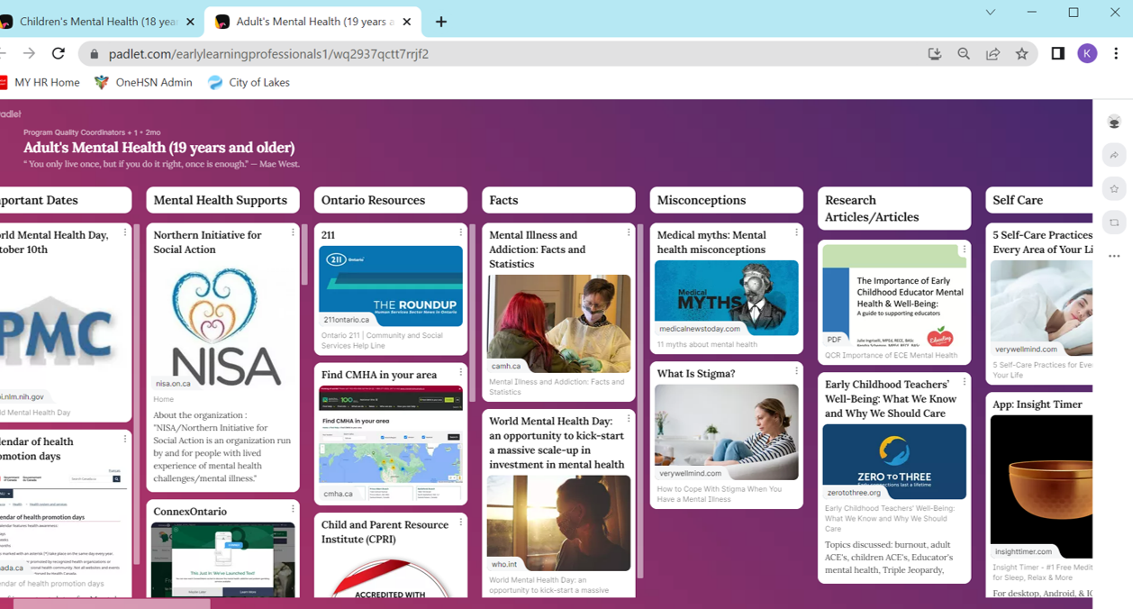The image size is (1133, 609).
Task: Bookmark this page with the address bar star
Action: tap(1021, 54)
